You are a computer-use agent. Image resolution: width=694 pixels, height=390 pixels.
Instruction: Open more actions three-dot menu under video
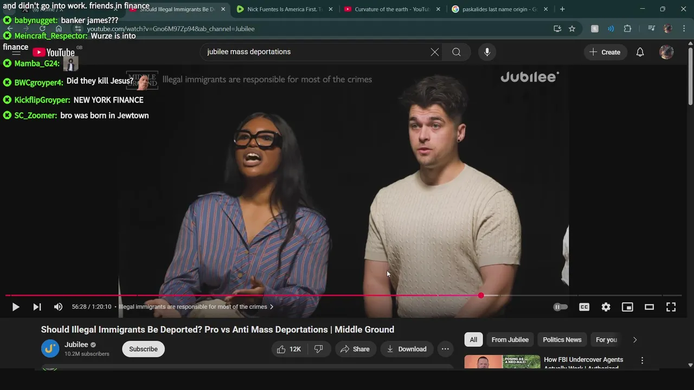[445, 349]
